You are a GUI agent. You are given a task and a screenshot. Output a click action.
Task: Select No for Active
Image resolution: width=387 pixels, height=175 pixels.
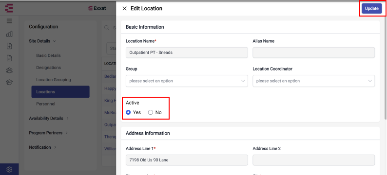[151, 112]
